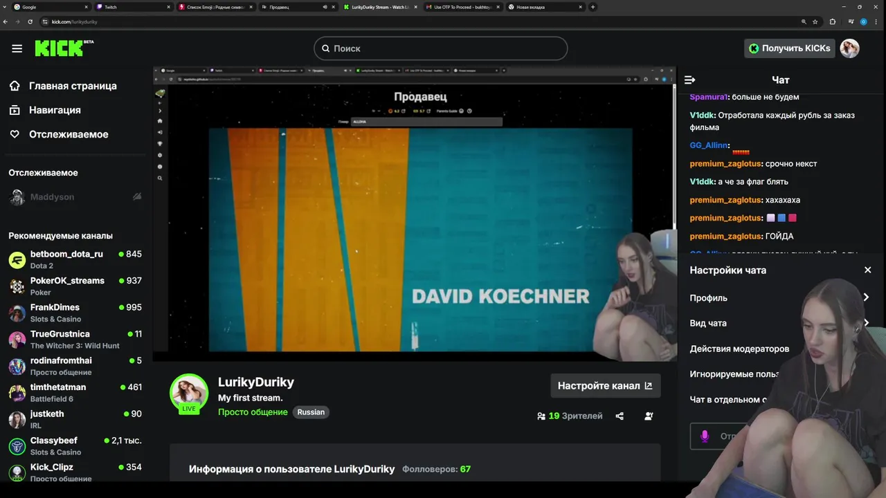
Task: Open Игнорируемые пользователи option
Action: click(734, 374)
